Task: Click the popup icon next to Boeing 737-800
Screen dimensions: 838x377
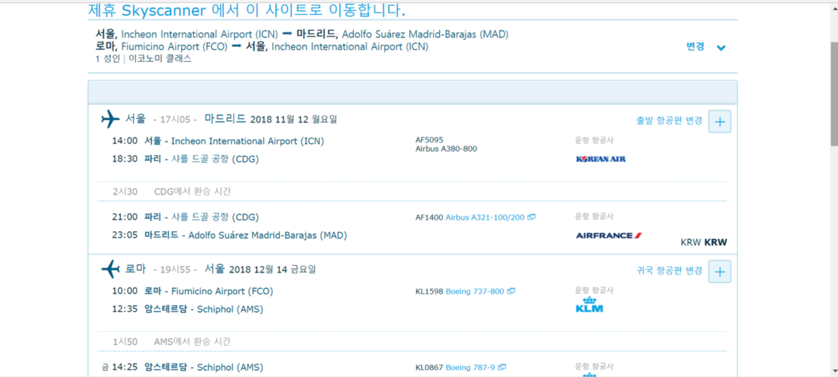Action: pyautogui.click(x=511, y=291)
